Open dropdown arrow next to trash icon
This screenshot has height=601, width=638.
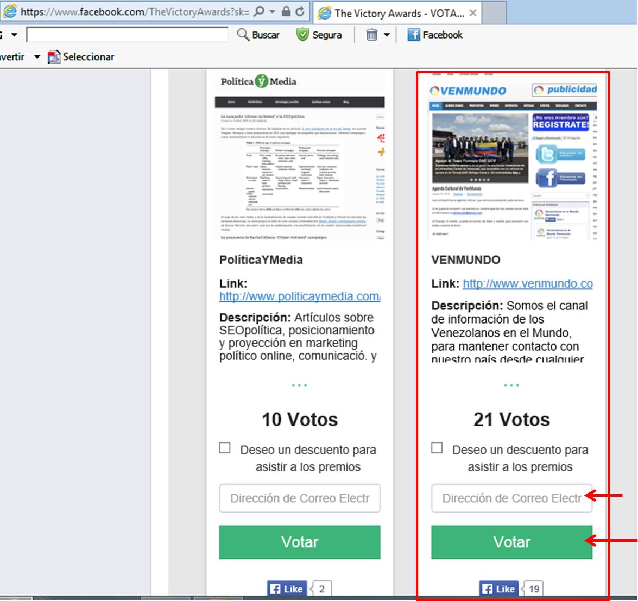coord(387,35)
